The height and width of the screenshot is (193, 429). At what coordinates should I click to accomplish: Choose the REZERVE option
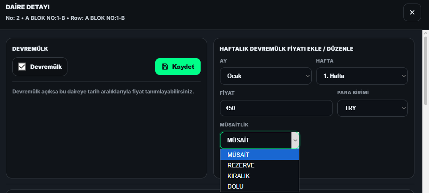[259, 165]
